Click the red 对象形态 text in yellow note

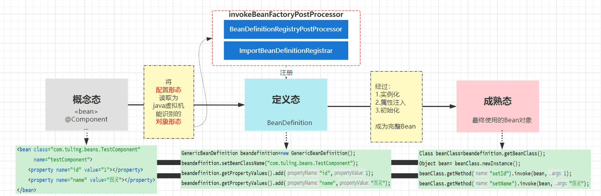coord(169,122)
